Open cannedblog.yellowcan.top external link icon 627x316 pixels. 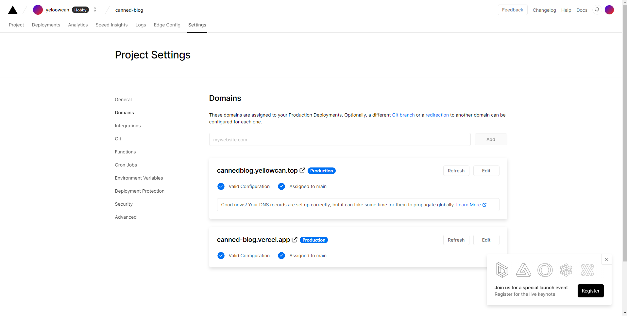click(x=302, y=170)
